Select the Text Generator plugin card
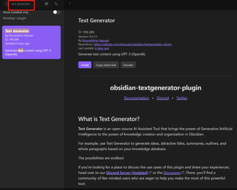 [x=32, y=42]
